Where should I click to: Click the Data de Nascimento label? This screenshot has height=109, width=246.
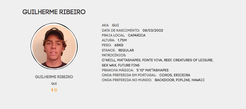(x=121, y=30)
